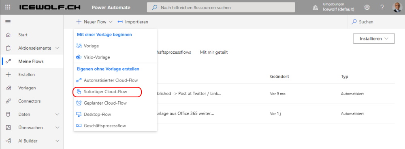The height and width of the screenshot is (149, 405).
Task: Click the magnifier icon in top search box
Action: pos(154,7)
